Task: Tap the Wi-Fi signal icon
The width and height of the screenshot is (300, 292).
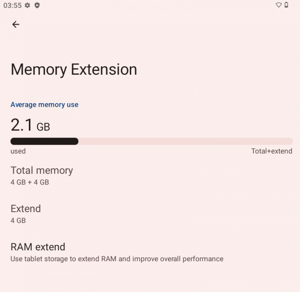Action: point(279,5)
